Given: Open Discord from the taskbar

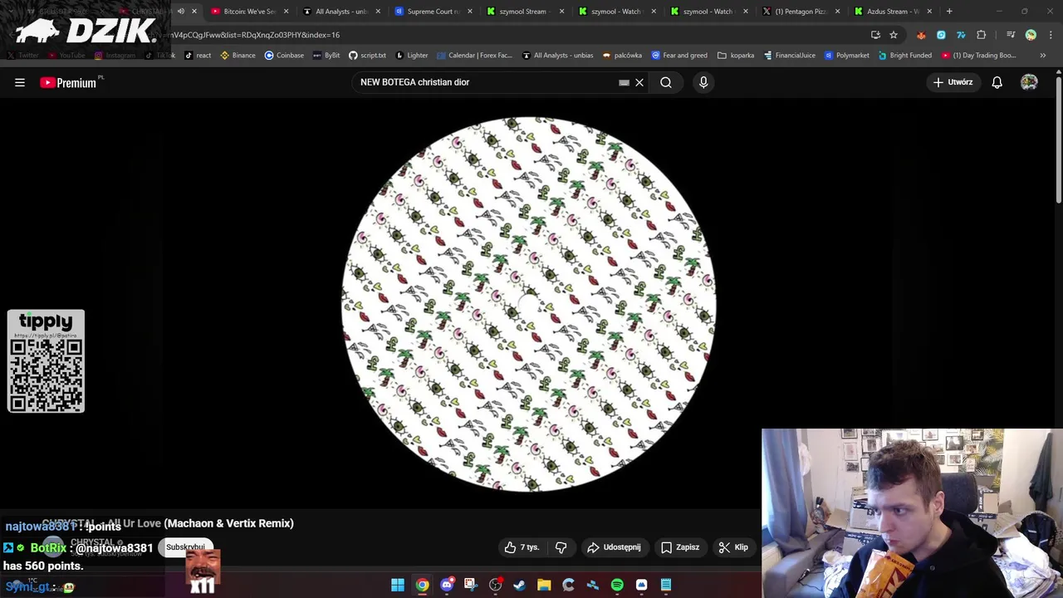Looking at the screenshot, I should point(447,585).
